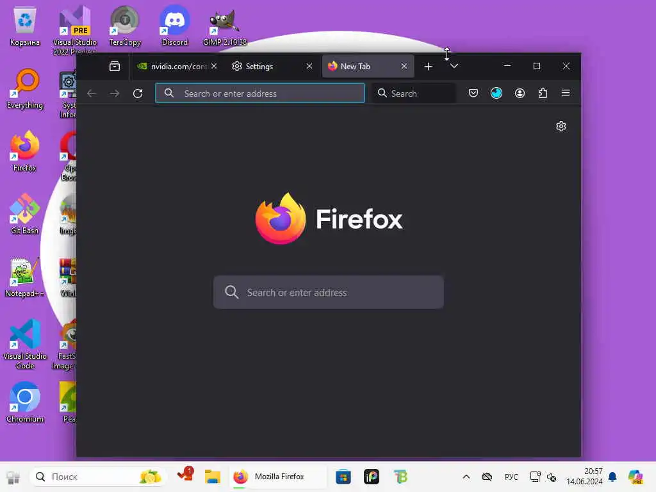The height and width of the screenshot is (492, 656).
Task: Open a new tab with plus button
Action: (x=428, y=66)
